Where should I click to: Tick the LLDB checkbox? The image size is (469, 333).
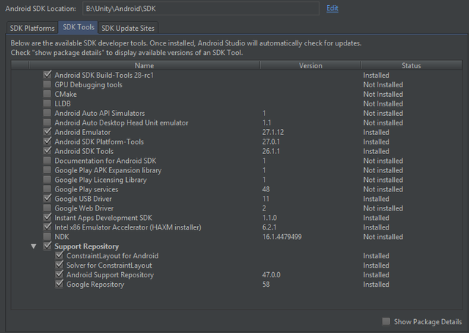pos(47,103)
